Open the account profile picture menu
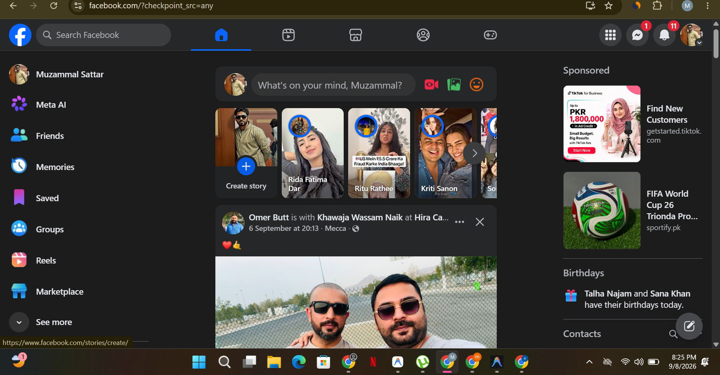720x375 pixels. tap(691, 35)
